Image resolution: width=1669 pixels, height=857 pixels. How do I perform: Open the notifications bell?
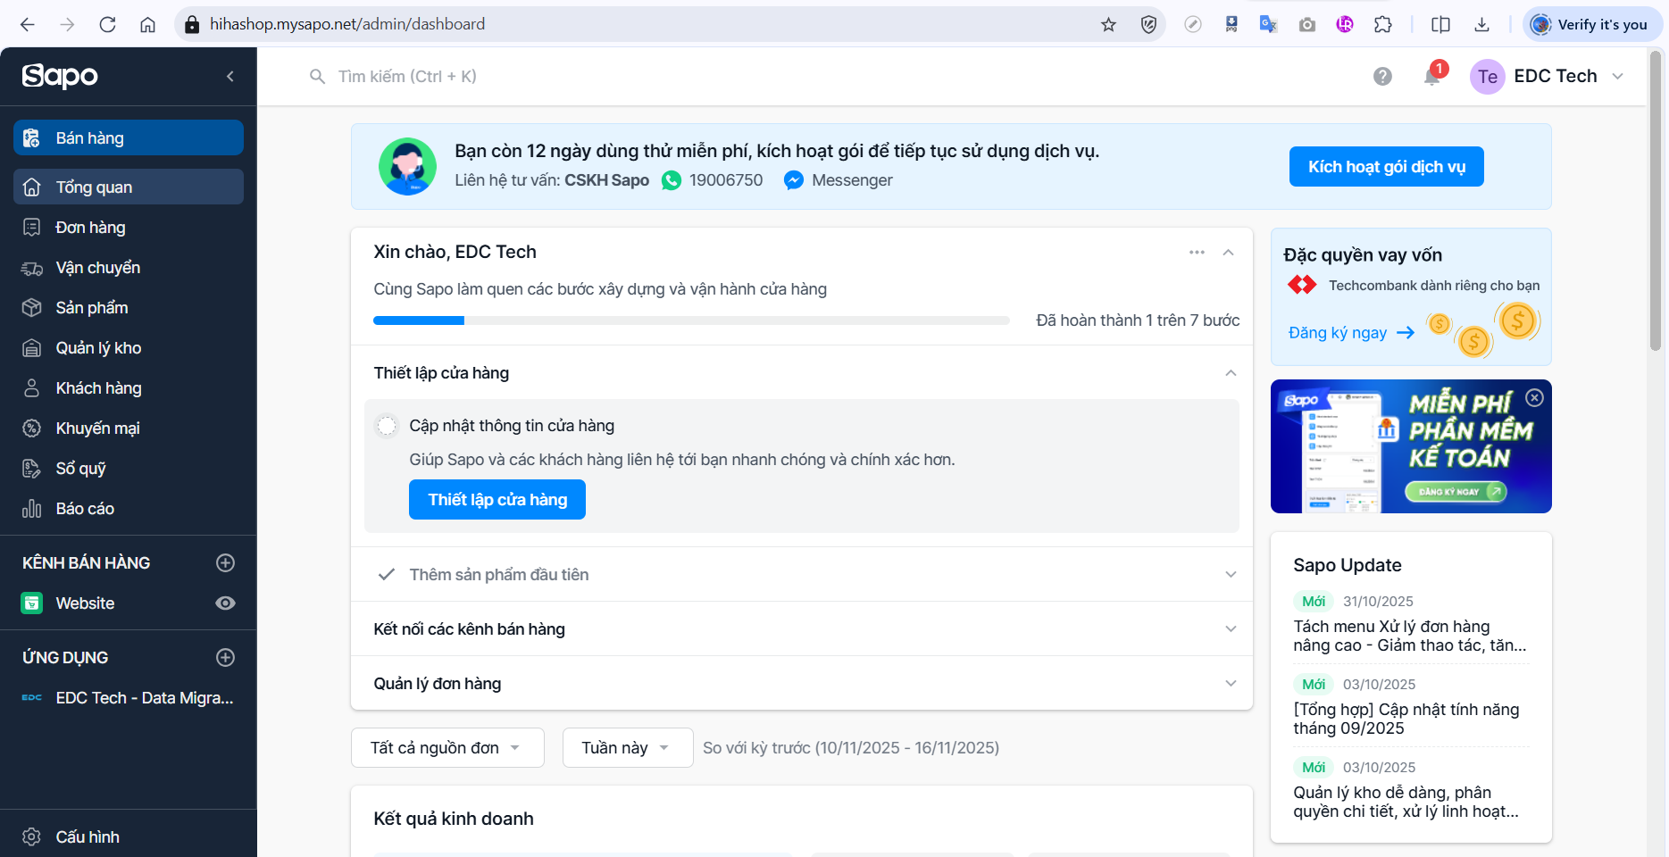point(1432,76)
